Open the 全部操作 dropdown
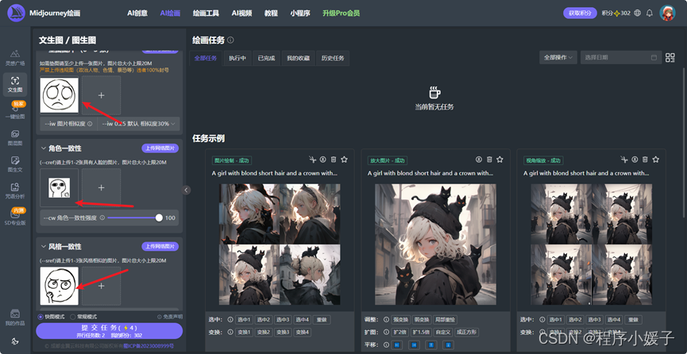This screenshot has height=354, width=687. [x=558, y=57]
